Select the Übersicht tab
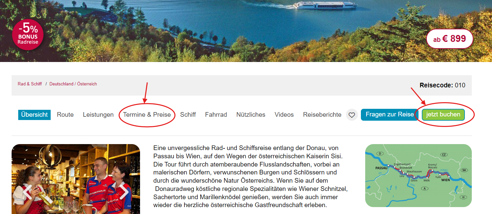 pyautogui.click(x=34, y=115)
